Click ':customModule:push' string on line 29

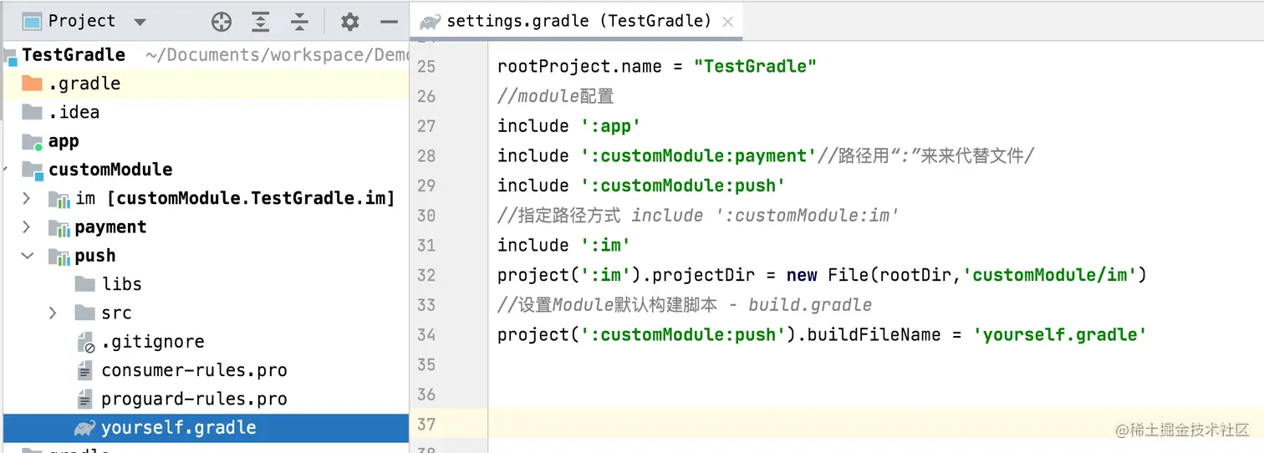pos(683,186)
